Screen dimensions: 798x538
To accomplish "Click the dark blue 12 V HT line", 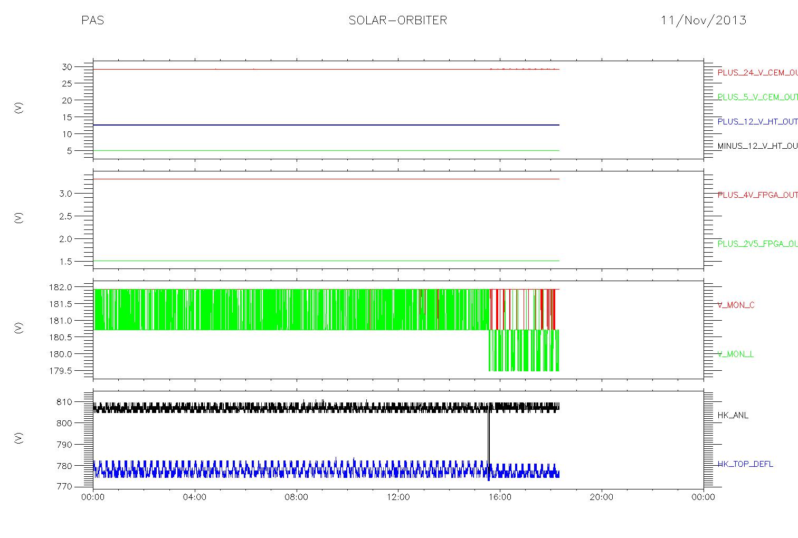I will point(326,125).
